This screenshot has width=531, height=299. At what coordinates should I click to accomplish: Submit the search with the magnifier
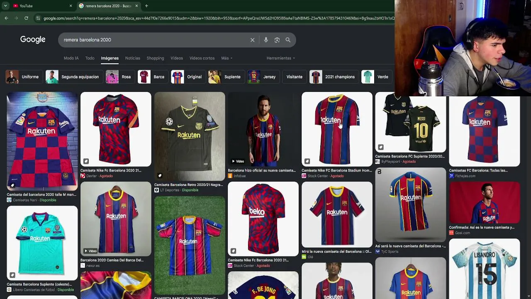288,40
